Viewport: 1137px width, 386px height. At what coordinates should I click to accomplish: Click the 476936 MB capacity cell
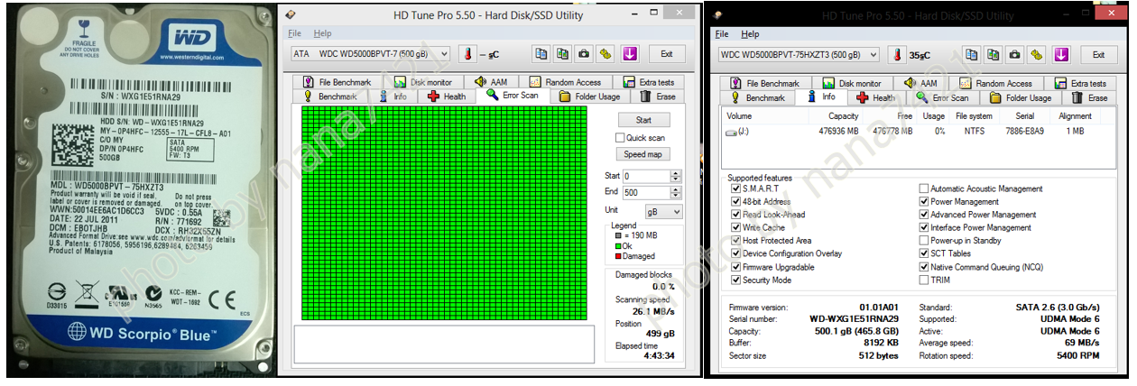838,132
